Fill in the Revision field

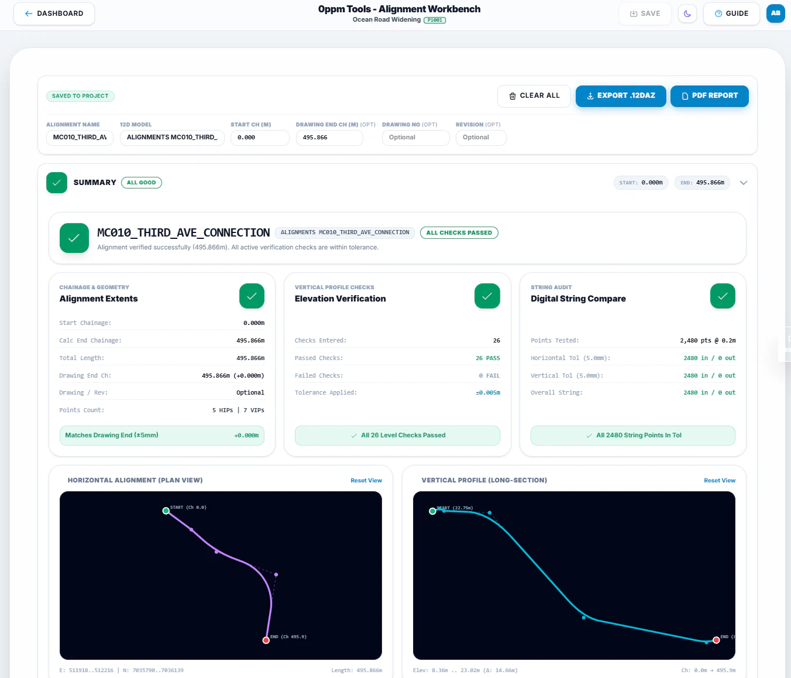[481, 138]
